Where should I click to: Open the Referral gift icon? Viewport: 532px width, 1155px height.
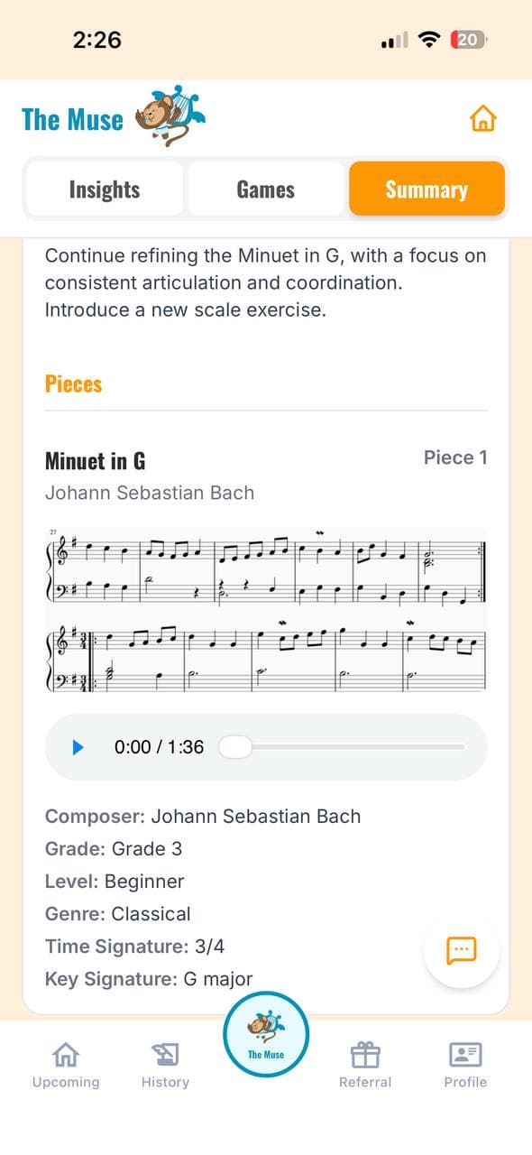(x=365, y=1054)
